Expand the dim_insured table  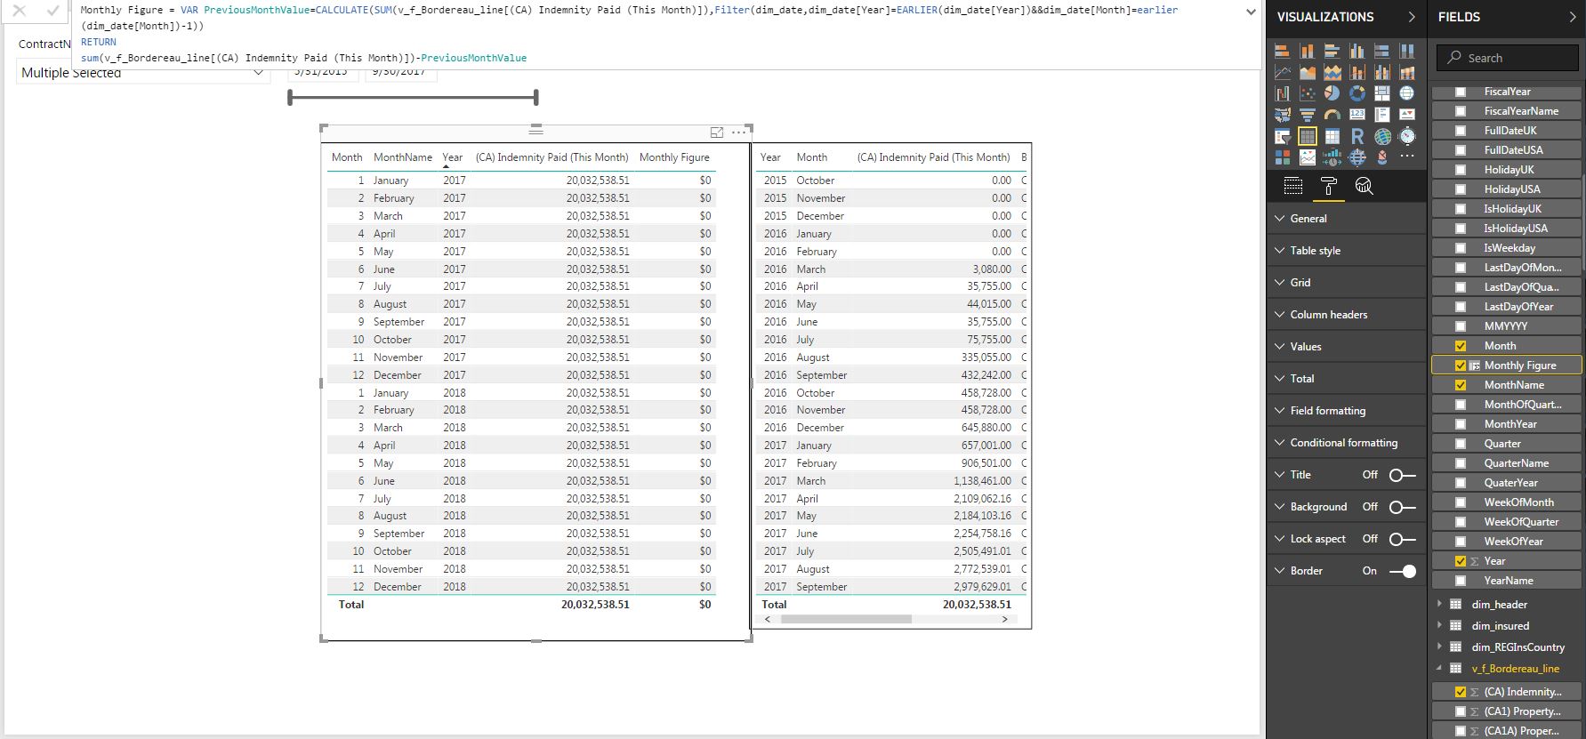pos(1439,626)
